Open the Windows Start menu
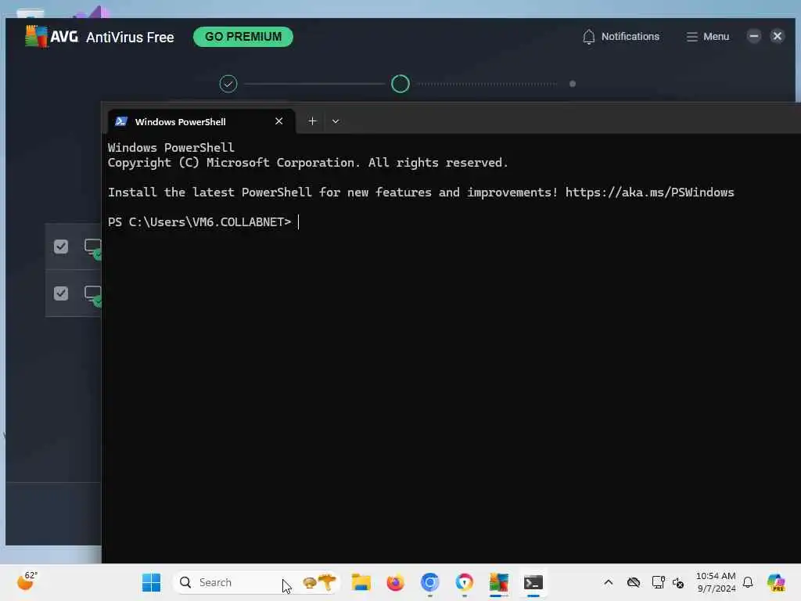 (x=151, y=582)
